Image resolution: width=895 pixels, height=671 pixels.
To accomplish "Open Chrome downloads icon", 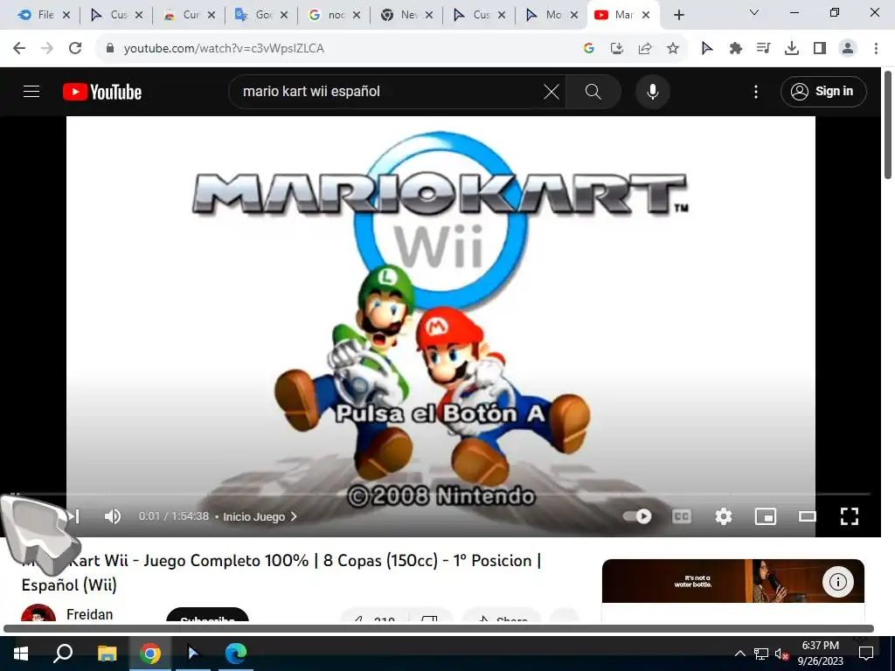I will (x=791, y=49).
